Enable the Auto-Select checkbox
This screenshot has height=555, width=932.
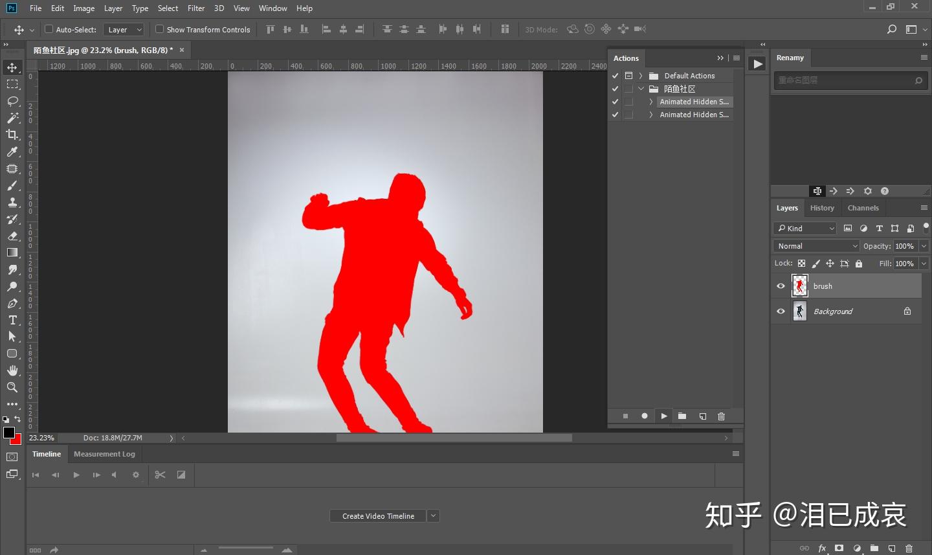click(49, 29)
